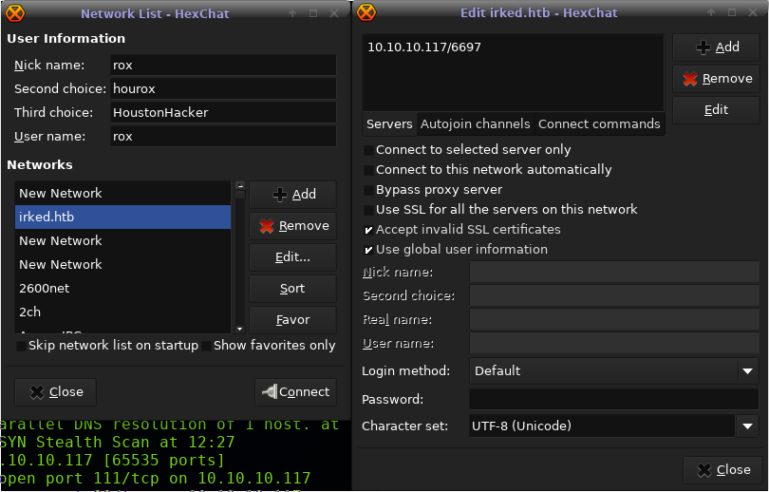This screenshot has height=492, width=769.
Task: Toggle Accept invalid SSL certificates
Action: (368, 230)
